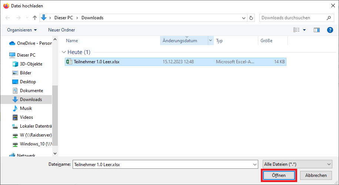Screen dimensions: 339x185
Task: Open 'Lokaler Datenträger' drive in sidebar
Action: 32,126
